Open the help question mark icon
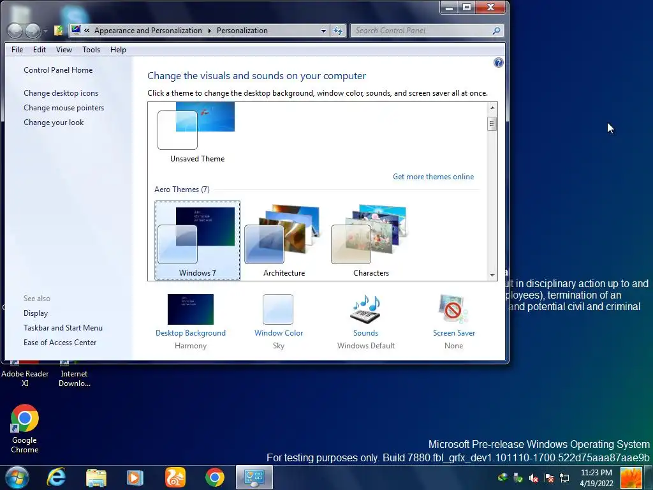The height and width of the screenshot is (490, 653). point(498,63)
